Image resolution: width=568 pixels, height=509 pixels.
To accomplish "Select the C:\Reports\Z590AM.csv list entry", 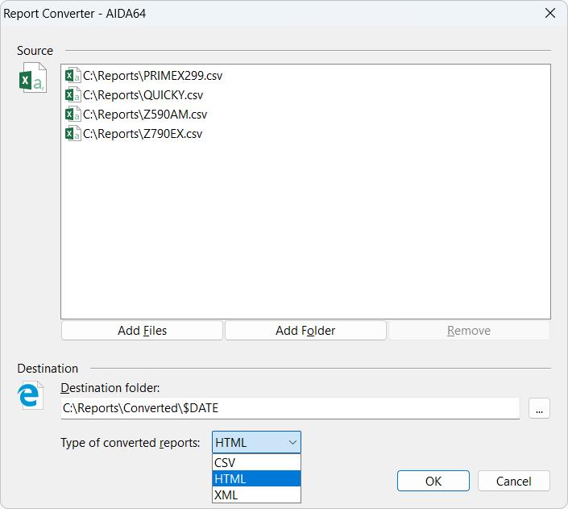I will 144,115.
